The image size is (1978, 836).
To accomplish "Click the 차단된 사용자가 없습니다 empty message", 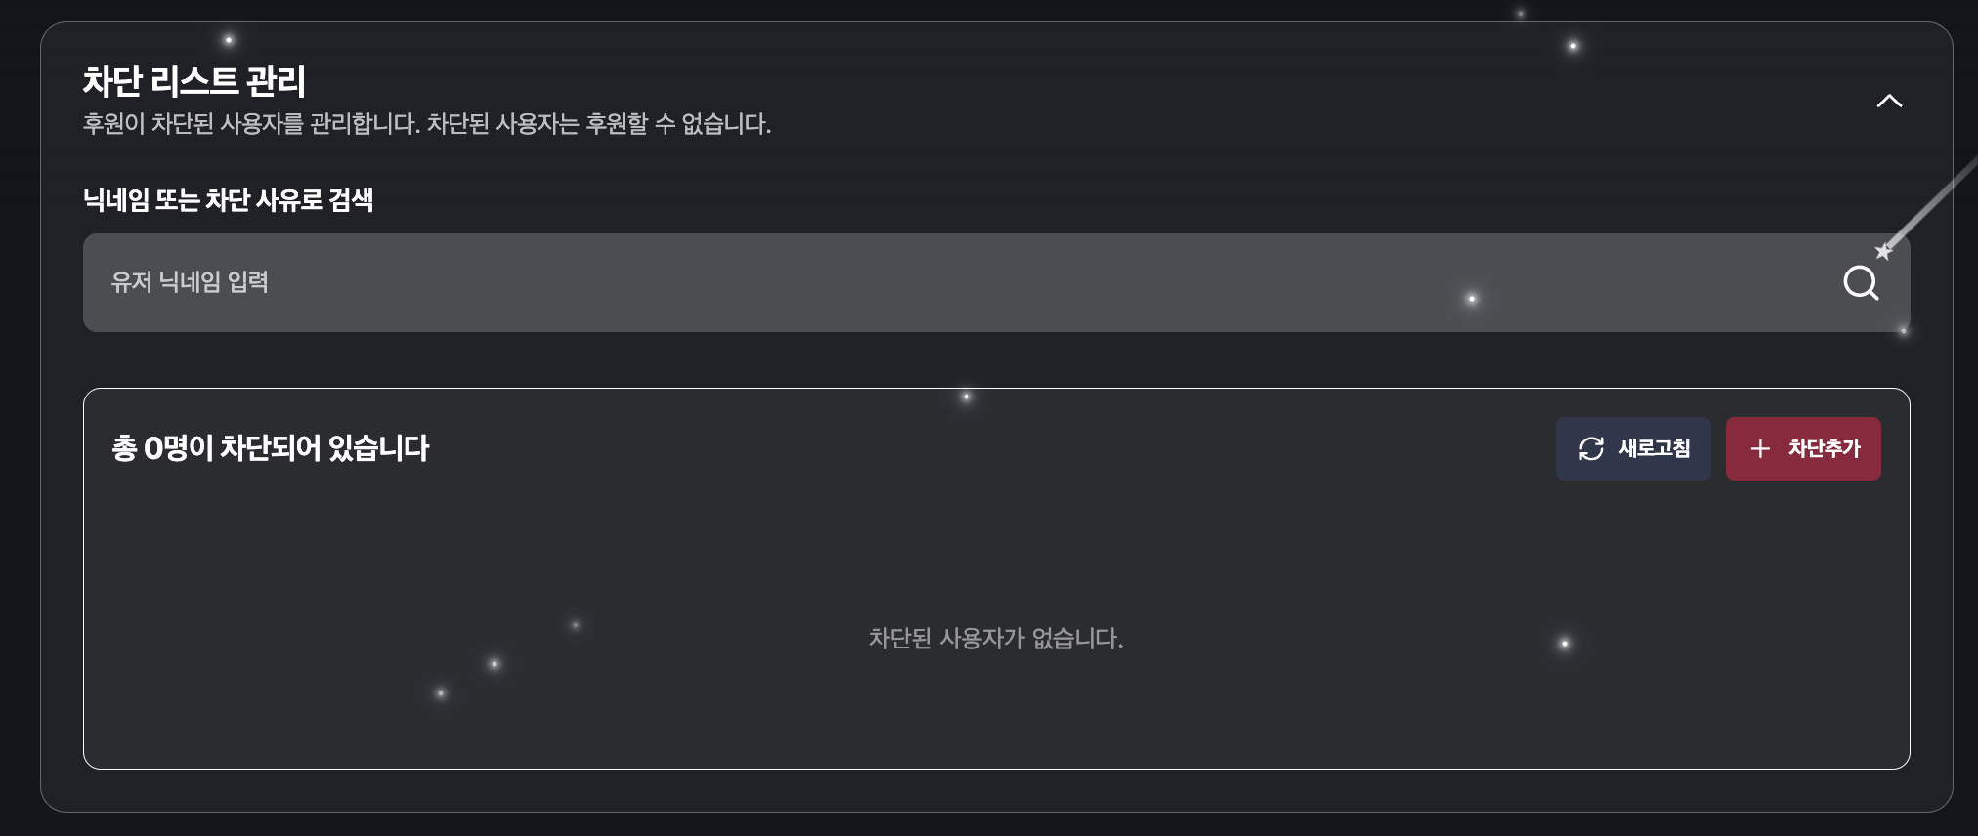I will (x=996, y=639).
